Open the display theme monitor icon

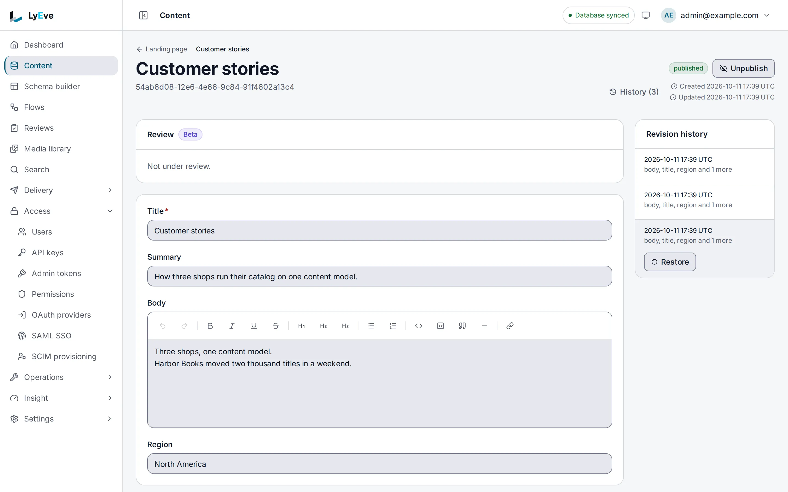click(645, 15)
